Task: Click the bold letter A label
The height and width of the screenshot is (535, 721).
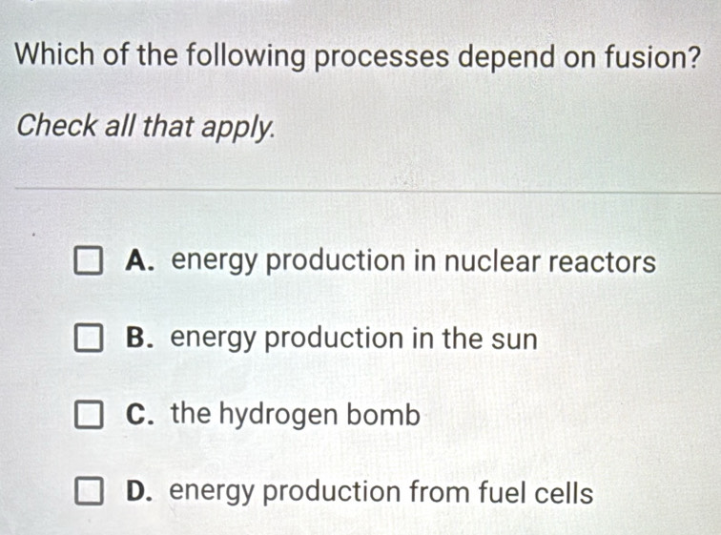Action: tap(139, 260)
